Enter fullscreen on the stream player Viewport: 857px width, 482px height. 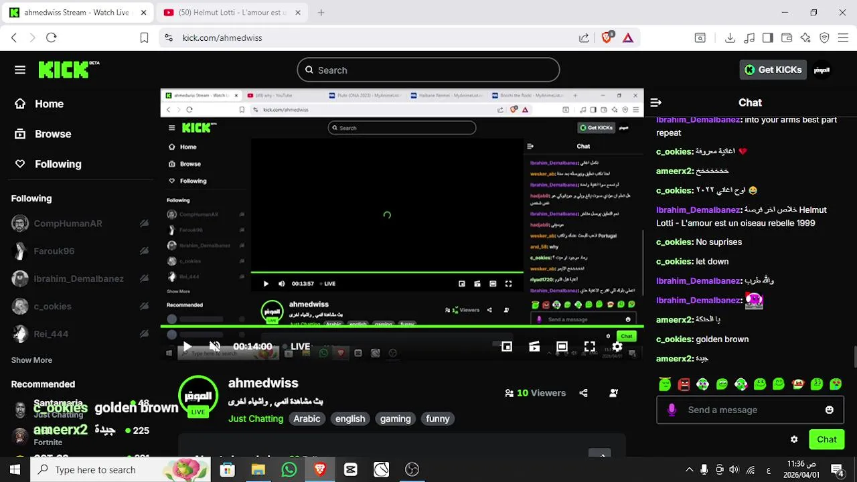tap(589, 347)
